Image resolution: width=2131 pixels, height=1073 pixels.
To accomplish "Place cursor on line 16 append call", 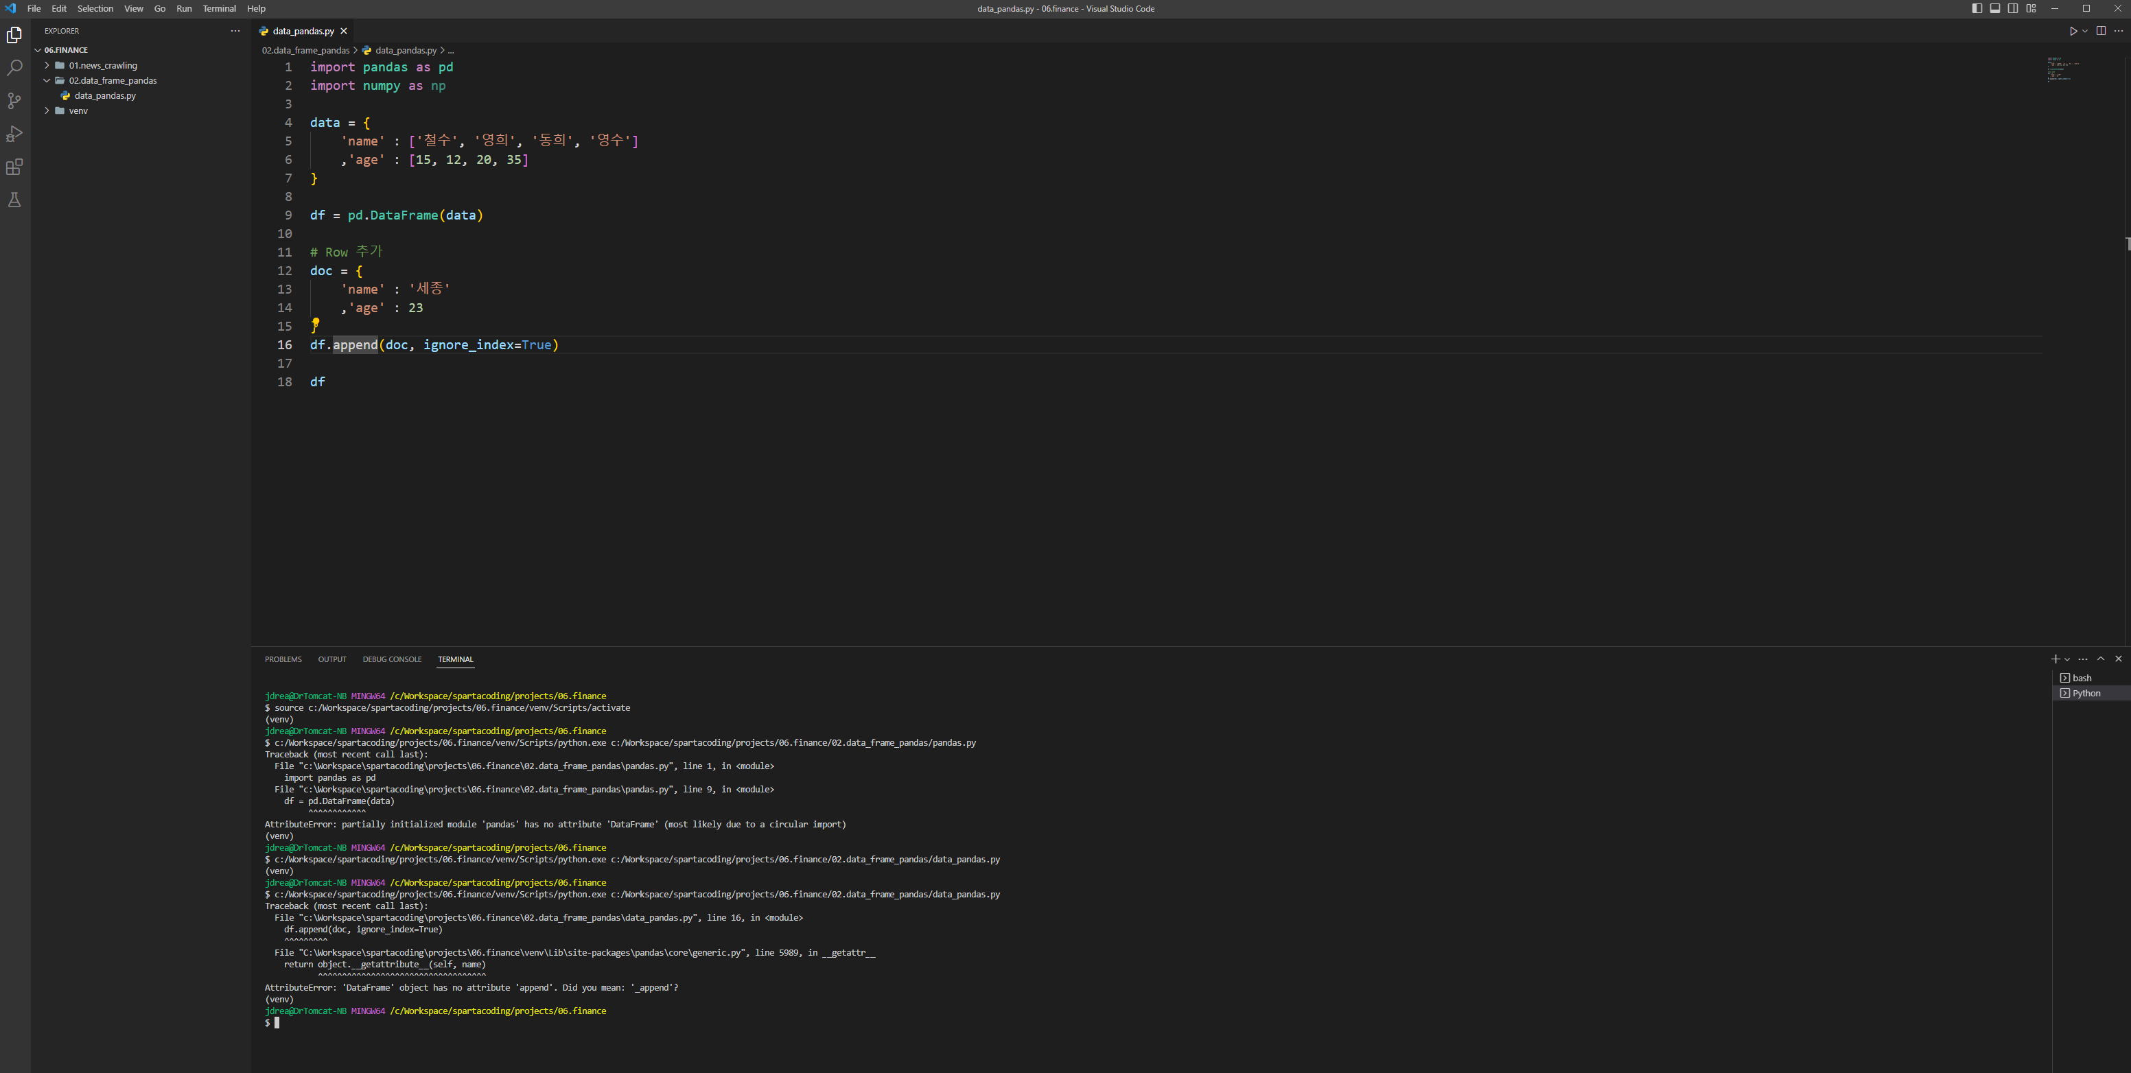I will [x=355, y=344].
